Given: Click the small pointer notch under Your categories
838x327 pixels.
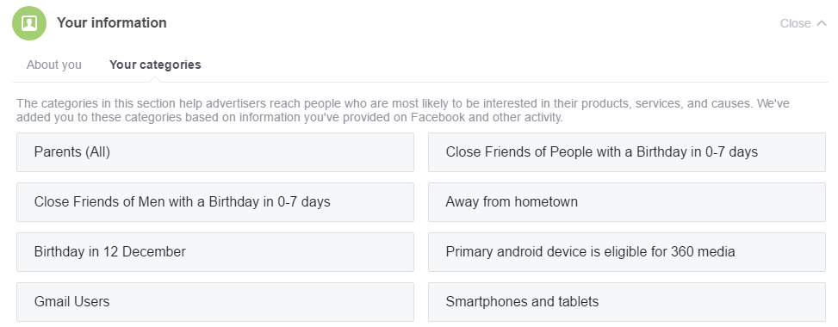Looking at the screenshot, I should click(155, 79).
